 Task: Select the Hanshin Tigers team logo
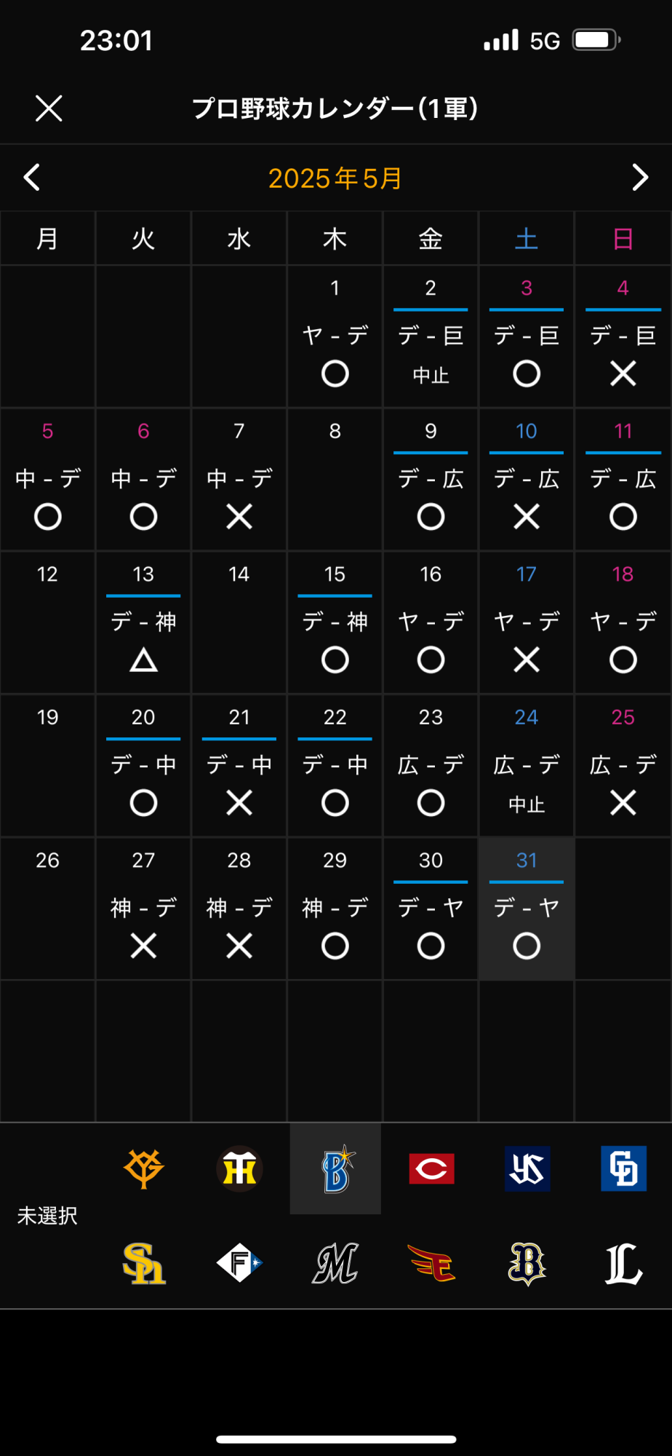[x=239, y=1168]
